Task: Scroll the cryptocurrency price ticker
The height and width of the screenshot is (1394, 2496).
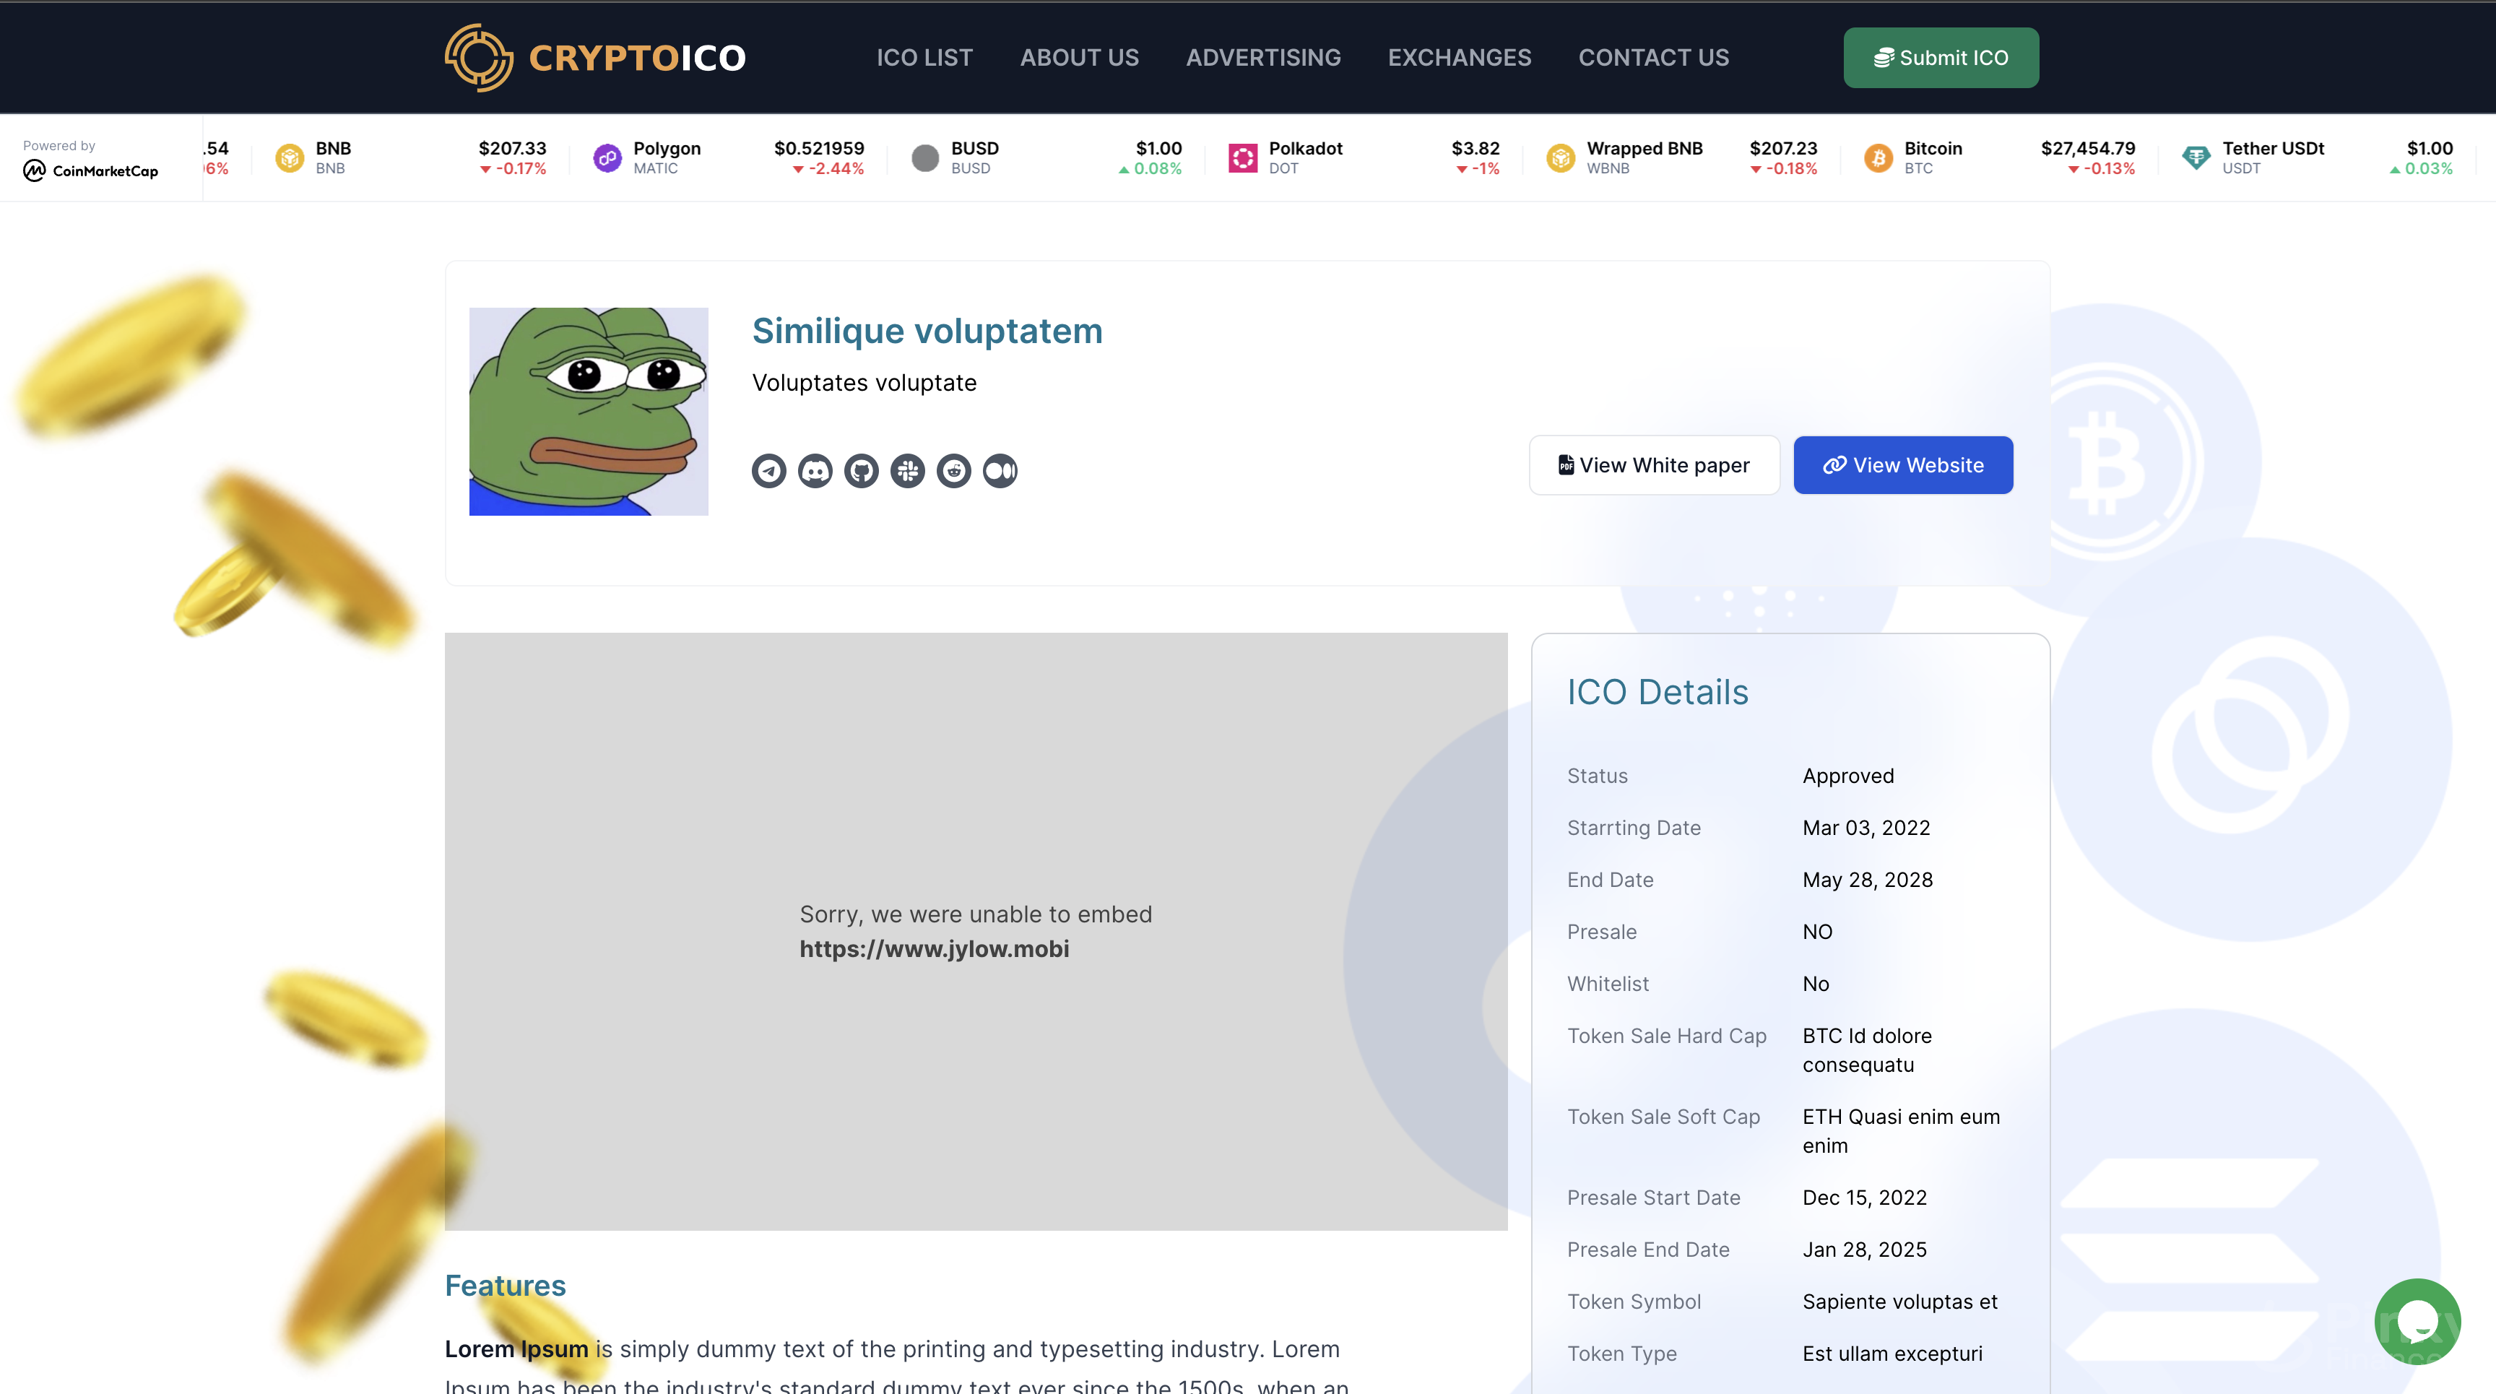Action: 1248,157
